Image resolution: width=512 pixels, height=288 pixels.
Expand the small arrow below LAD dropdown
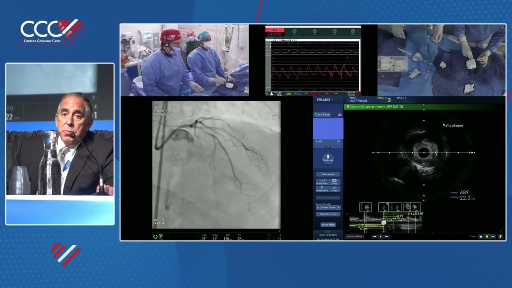[328, 147]
